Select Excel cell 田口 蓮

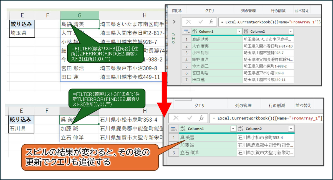pos(80,77)
